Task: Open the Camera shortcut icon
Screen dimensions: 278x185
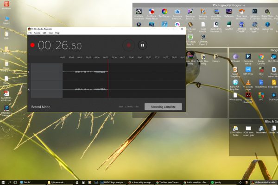Action: 216,58
